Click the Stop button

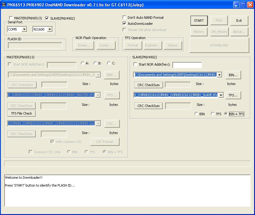(219, 20)
